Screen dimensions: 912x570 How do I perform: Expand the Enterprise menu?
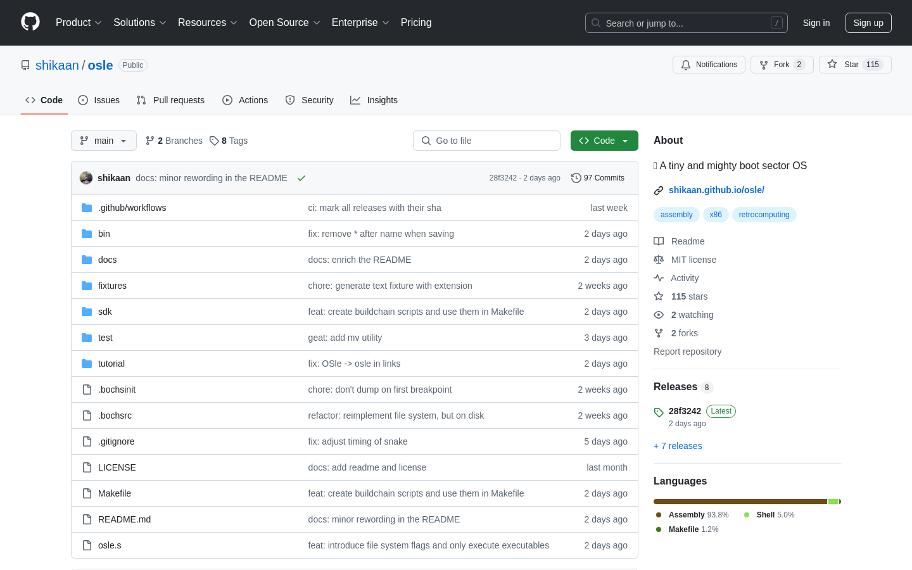(x=360, y=23)
